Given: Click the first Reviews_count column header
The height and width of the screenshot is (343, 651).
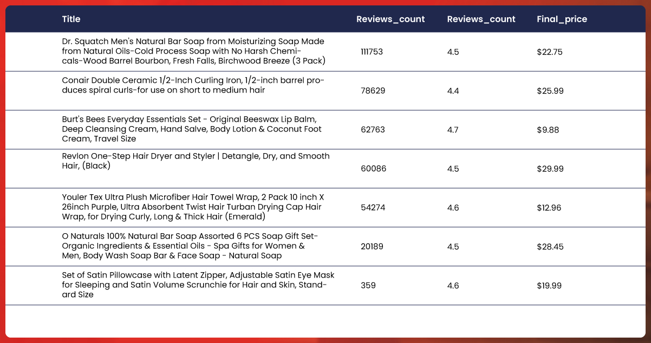Looking at the screenshot, I should 390,19.
